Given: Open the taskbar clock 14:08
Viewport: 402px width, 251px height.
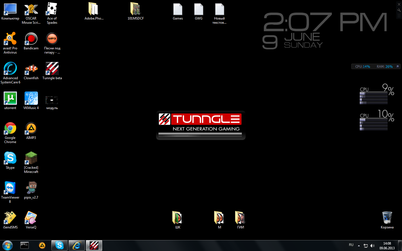Looking at the screenshot, I should (387, 246).
